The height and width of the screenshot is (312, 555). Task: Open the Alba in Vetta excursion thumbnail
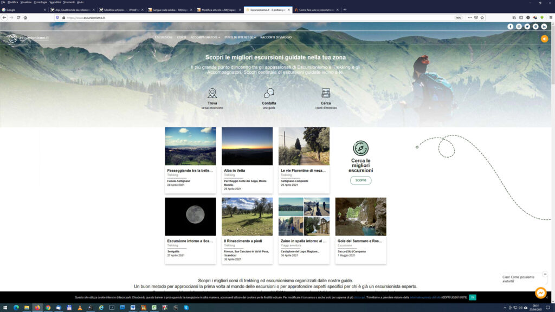(x=247, y=146)
